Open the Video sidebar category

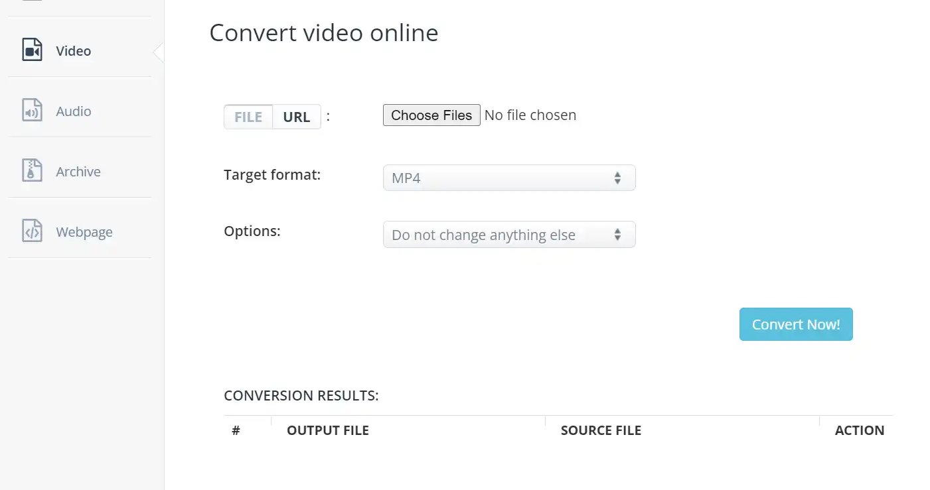[80, 50]
